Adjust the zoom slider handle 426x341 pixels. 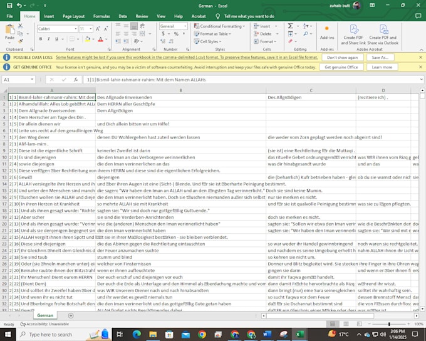389,324
